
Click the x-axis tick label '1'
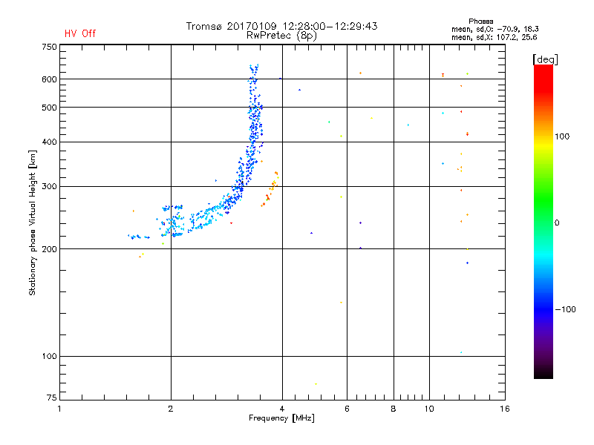pos(59,409)
